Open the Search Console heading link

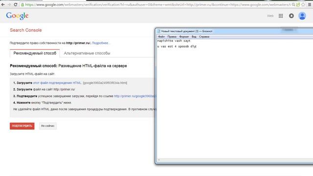point(26,30)
